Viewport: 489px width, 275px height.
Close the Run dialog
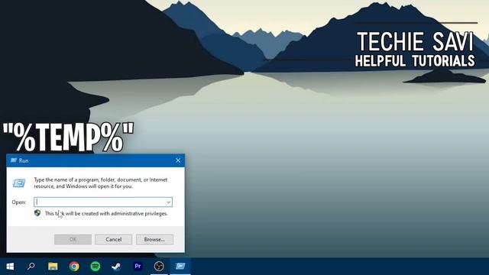coord(178,160)
